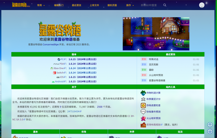
Task: Open the ConcernedApe link
Action: (51, 45)
